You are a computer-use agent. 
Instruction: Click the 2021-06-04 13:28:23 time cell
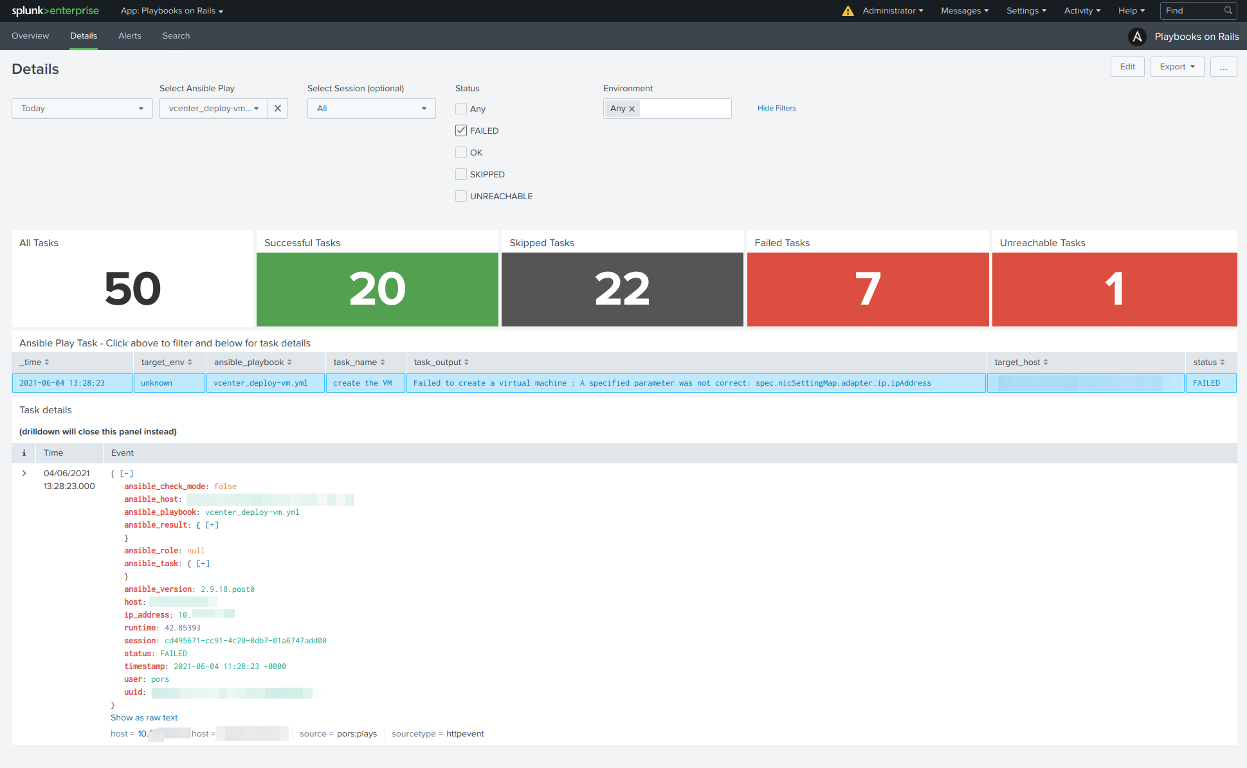click(x=72, y=383)
